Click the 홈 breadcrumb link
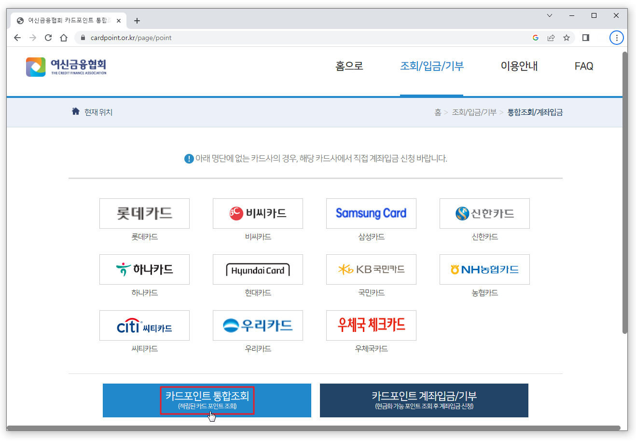The height and width of the screenshot is (441, 636). tap(438, 112)
